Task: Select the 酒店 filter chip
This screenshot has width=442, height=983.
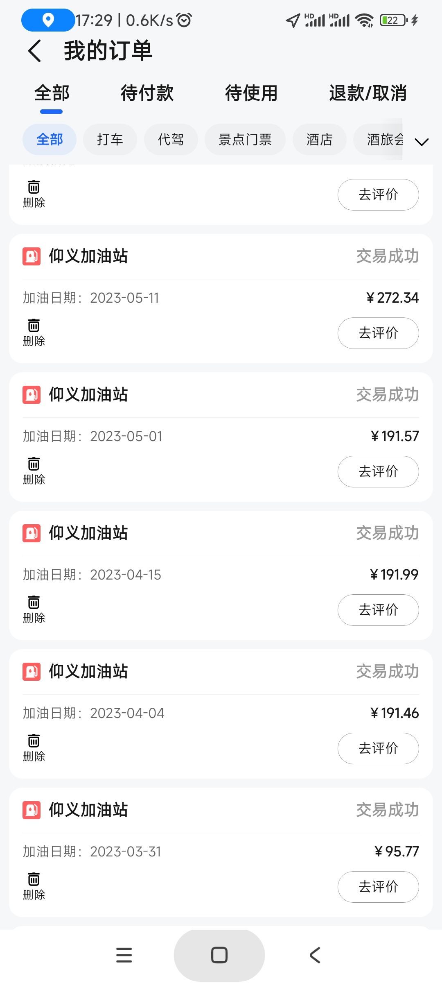Action: [319, 140]
